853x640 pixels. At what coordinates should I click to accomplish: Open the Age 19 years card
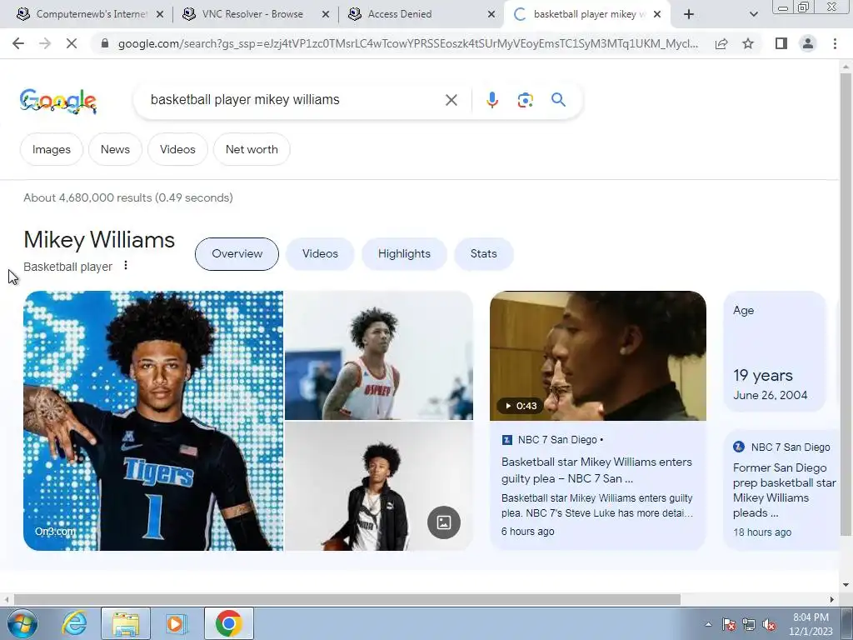point(774,351)
